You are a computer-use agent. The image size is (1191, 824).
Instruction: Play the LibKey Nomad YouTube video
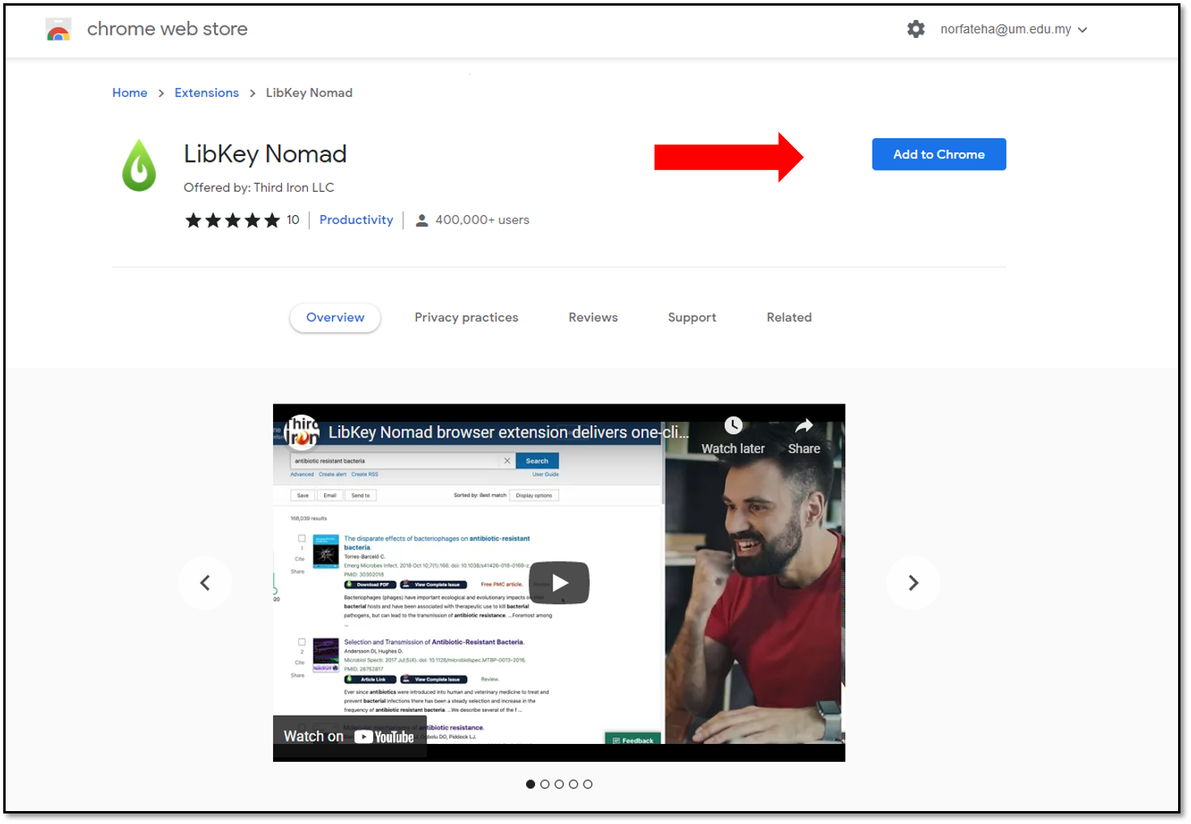[559, 583]
